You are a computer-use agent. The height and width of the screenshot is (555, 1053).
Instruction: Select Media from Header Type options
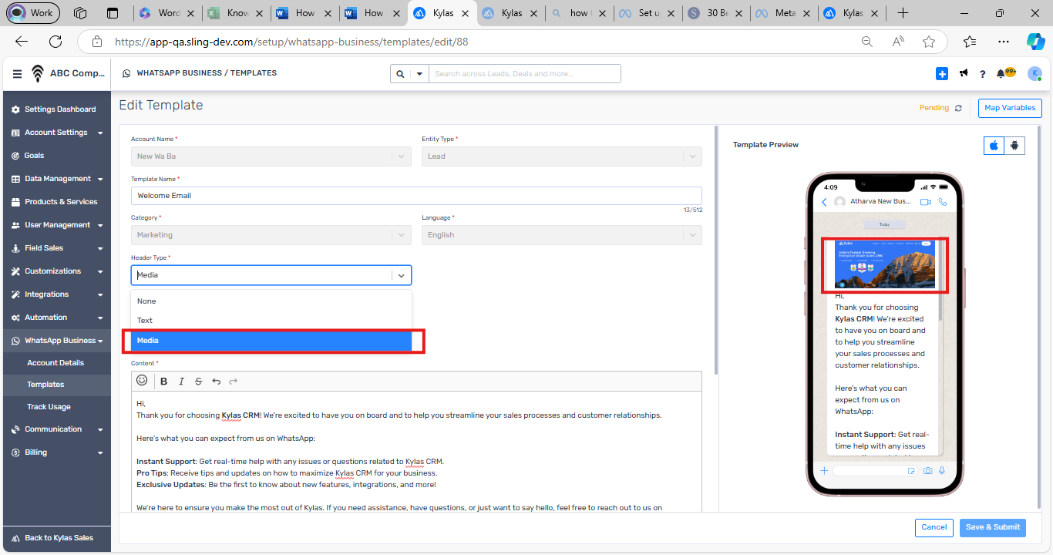click(x=271, y=340)
